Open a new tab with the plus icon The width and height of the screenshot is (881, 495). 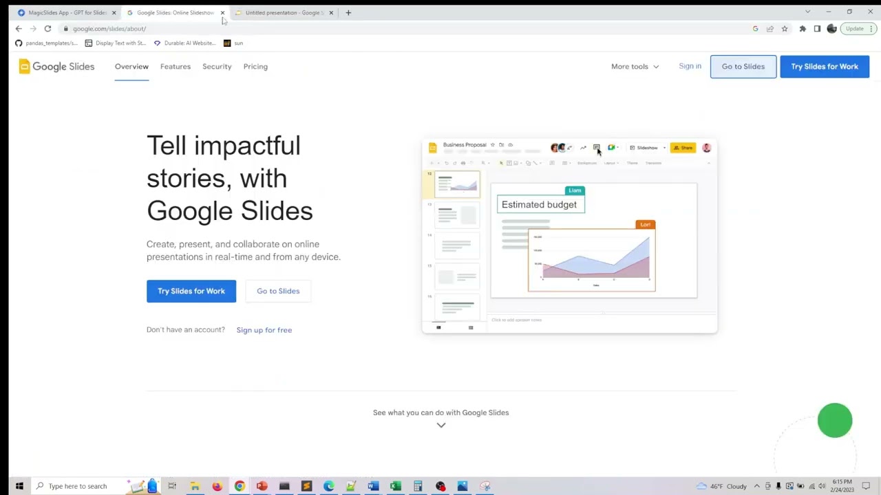(x=348, y=12)
